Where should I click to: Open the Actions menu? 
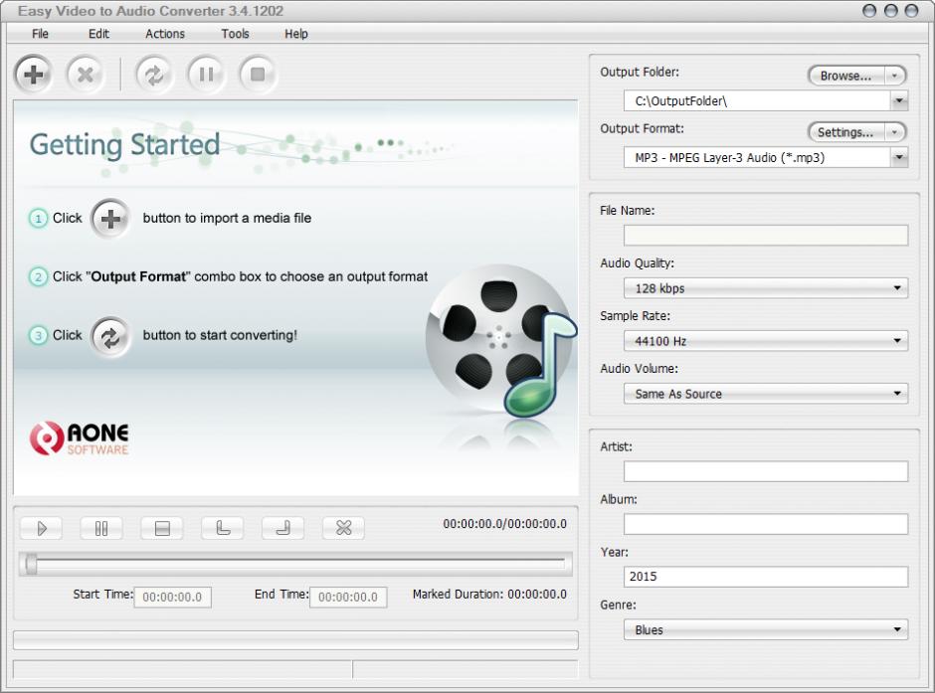[165, 34]
